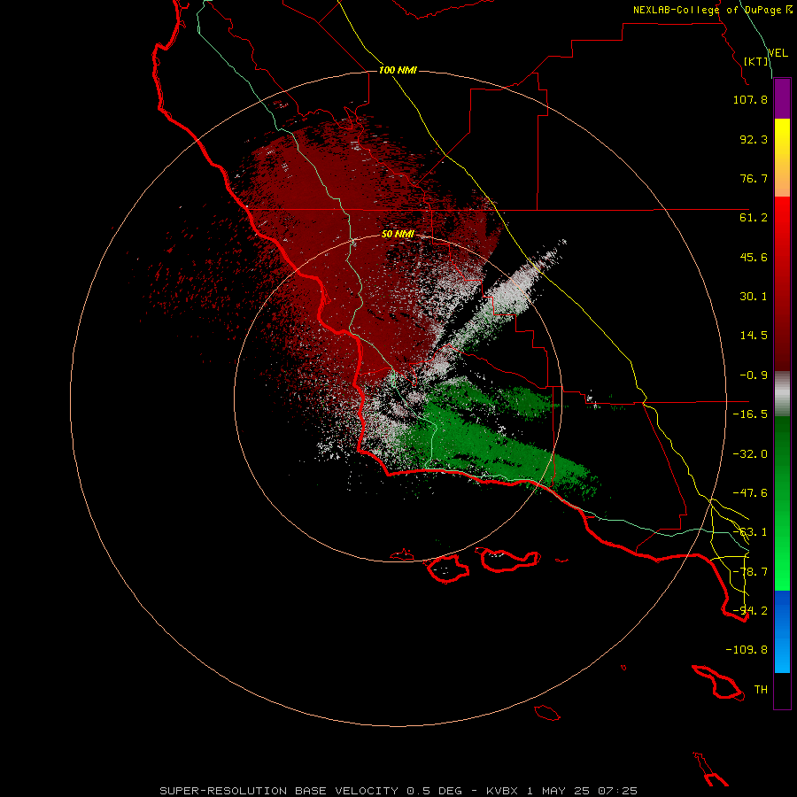797x797 pixels.
Task: Click the [KT] units label
Action: [x=756, y=61]
